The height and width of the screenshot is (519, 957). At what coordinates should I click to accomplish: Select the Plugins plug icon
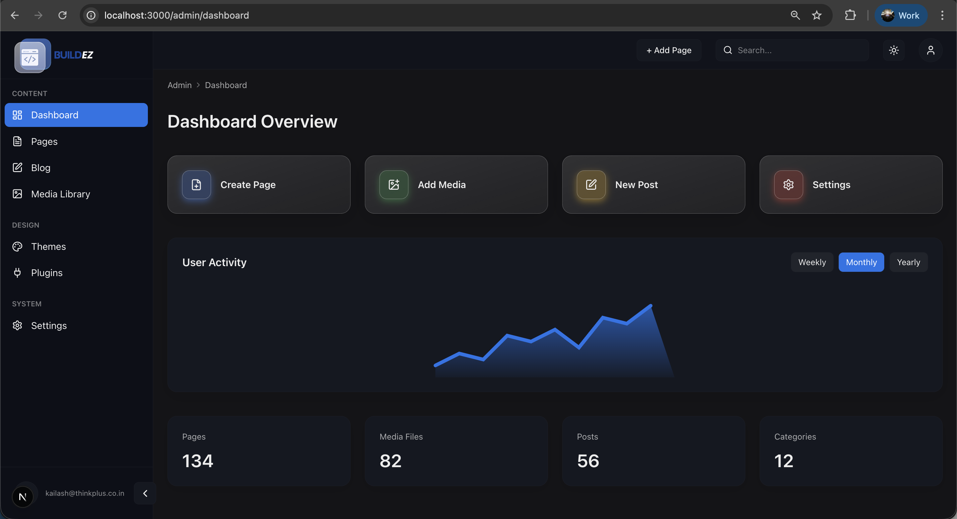coord(18,272)
